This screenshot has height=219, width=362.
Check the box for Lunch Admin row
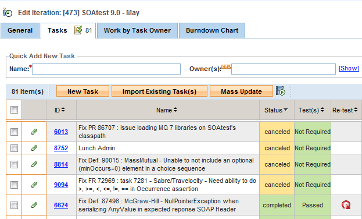pos(14,148)
